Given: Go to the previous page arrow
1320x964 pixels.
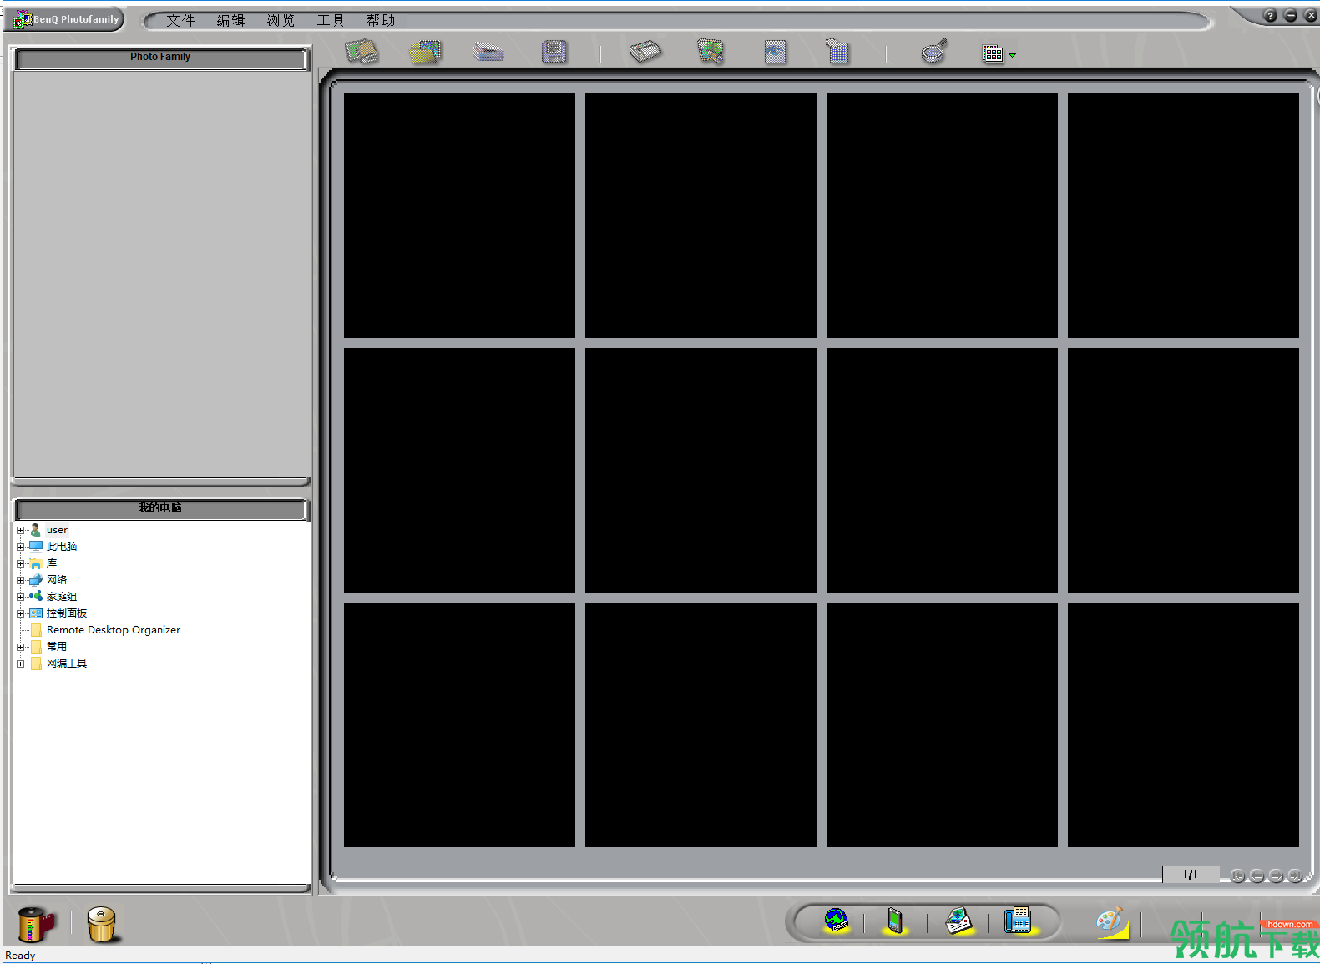Looking at the screenshot, I should click(1257, 876).
